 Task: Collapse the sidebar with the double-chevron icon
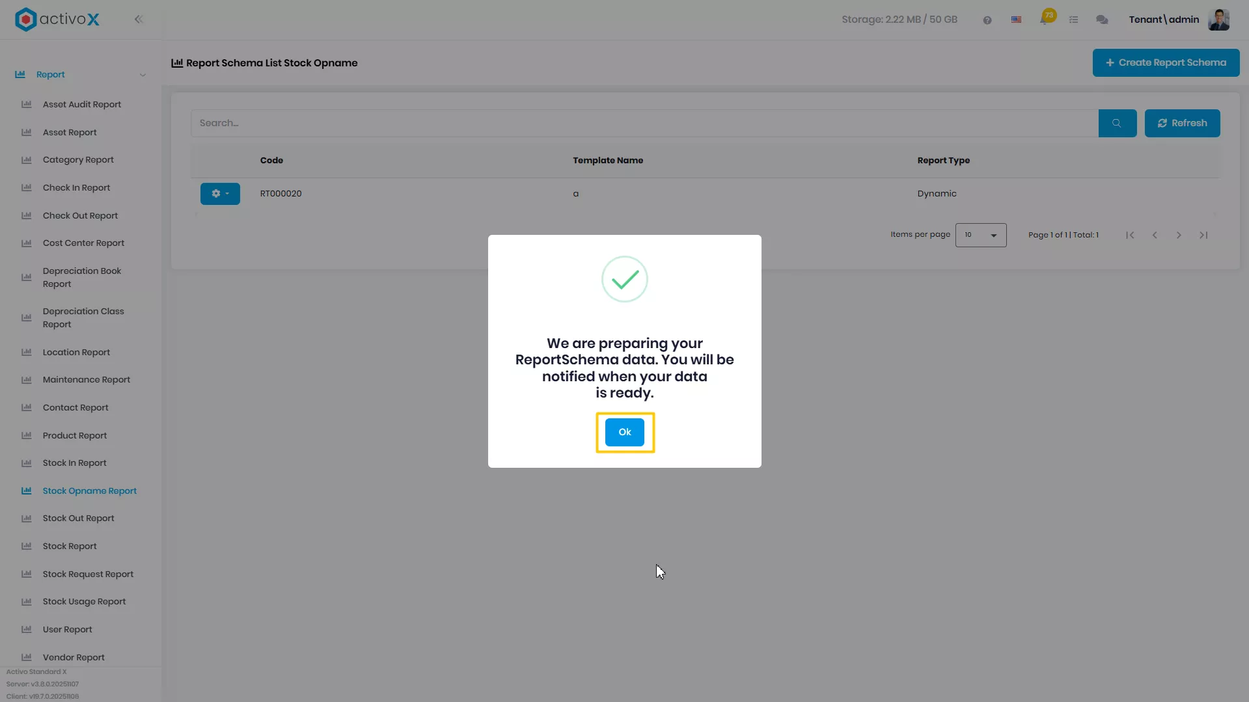click(139, 20)
